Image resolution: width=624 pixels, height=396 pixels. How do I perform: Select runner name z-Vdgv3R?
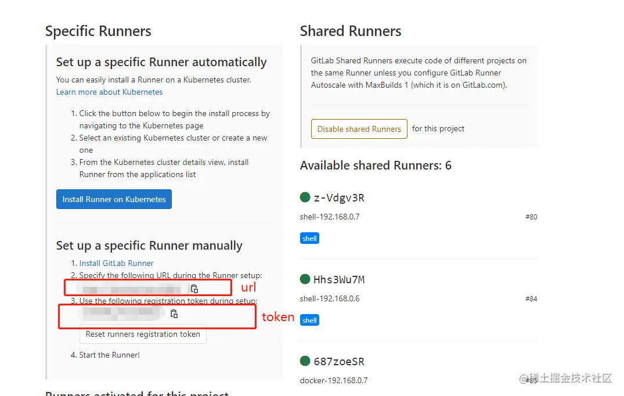pos(339,198)
